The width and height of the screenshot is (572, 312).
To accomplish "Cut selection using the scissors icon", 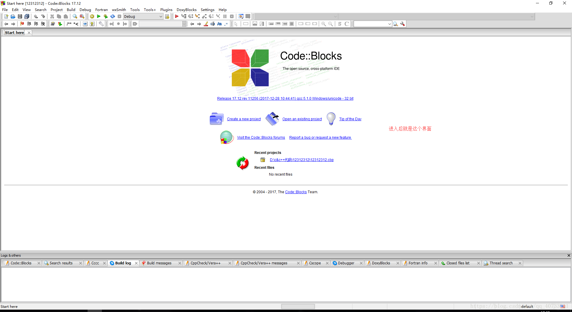I will 52,16.
